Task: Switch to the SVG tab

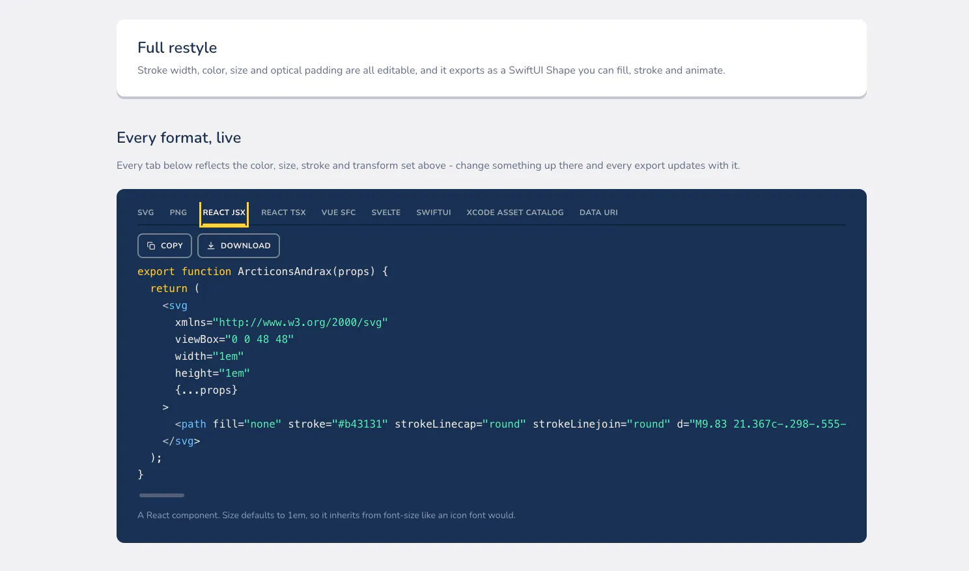Action: [x=146, y=212]
